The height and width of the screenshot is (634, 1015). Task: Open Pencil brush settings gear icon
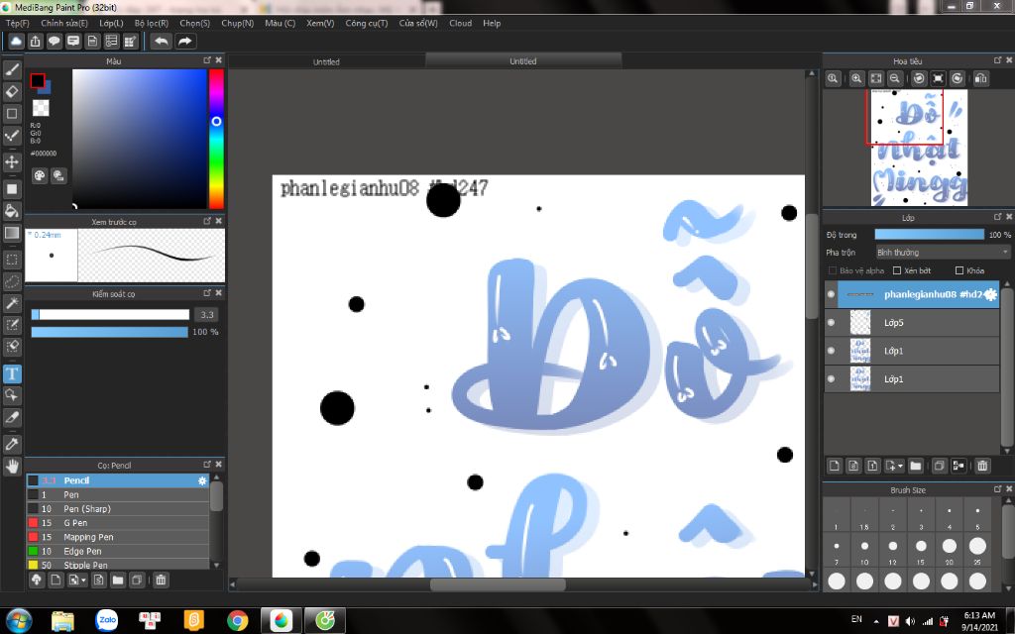pyautogui.click(x=202, y=480)
